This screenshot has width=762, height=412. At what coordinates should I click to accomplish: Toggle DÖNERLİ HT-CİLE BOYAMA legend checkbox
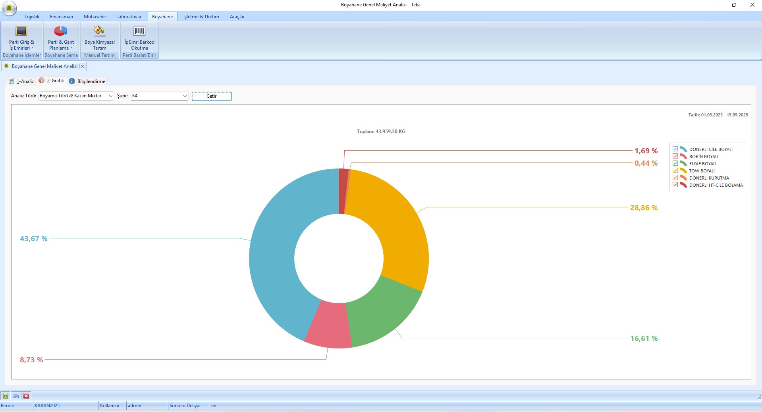point(675,185)
